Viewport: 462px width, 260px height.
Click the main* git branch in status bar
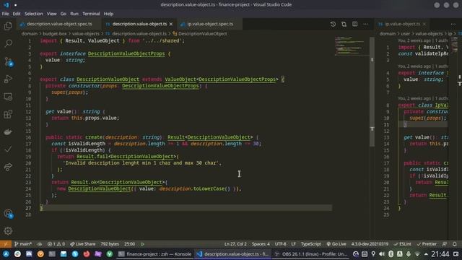pos(23,244)
